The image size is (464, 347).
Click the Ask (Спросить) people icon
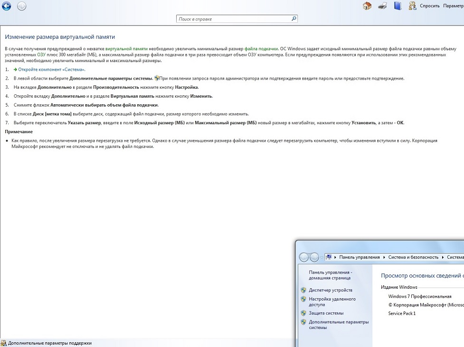412,6
